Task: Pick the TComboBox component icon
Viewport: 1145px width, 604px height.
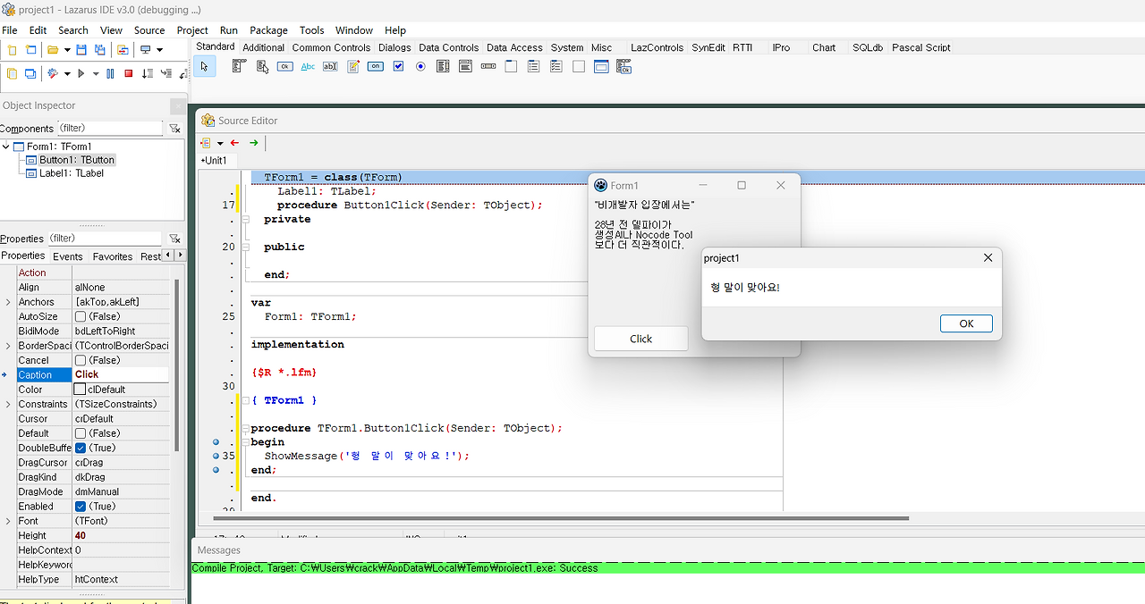Action: click(465, 66)
